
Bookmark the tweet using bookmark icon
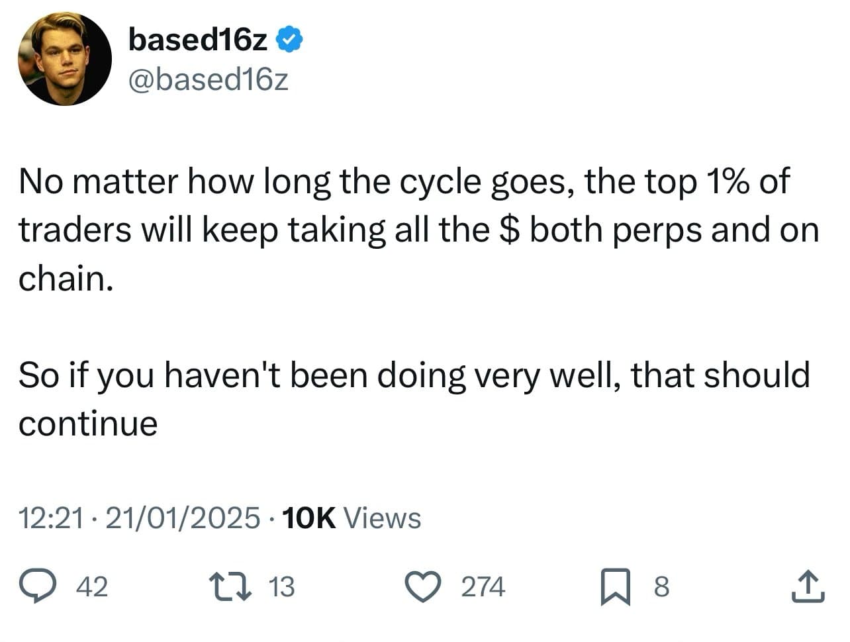point(616,588)
